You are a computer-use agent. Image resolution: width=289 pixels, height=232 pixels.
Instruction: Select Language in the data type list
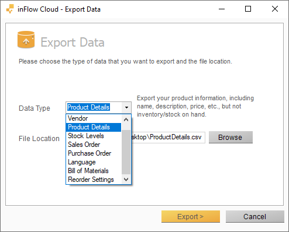pyautogui.click(x=94, y=162)
